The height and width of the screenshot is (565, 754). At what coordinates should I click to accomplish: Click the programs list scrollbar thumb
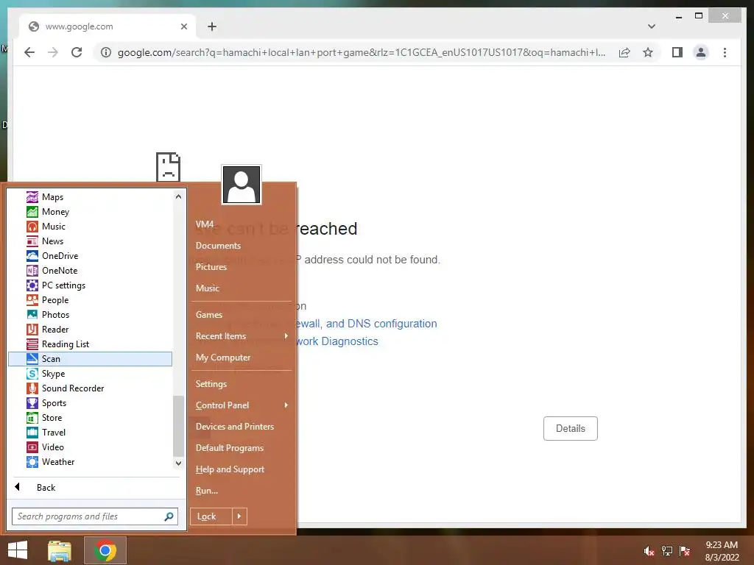click(178, 426)
